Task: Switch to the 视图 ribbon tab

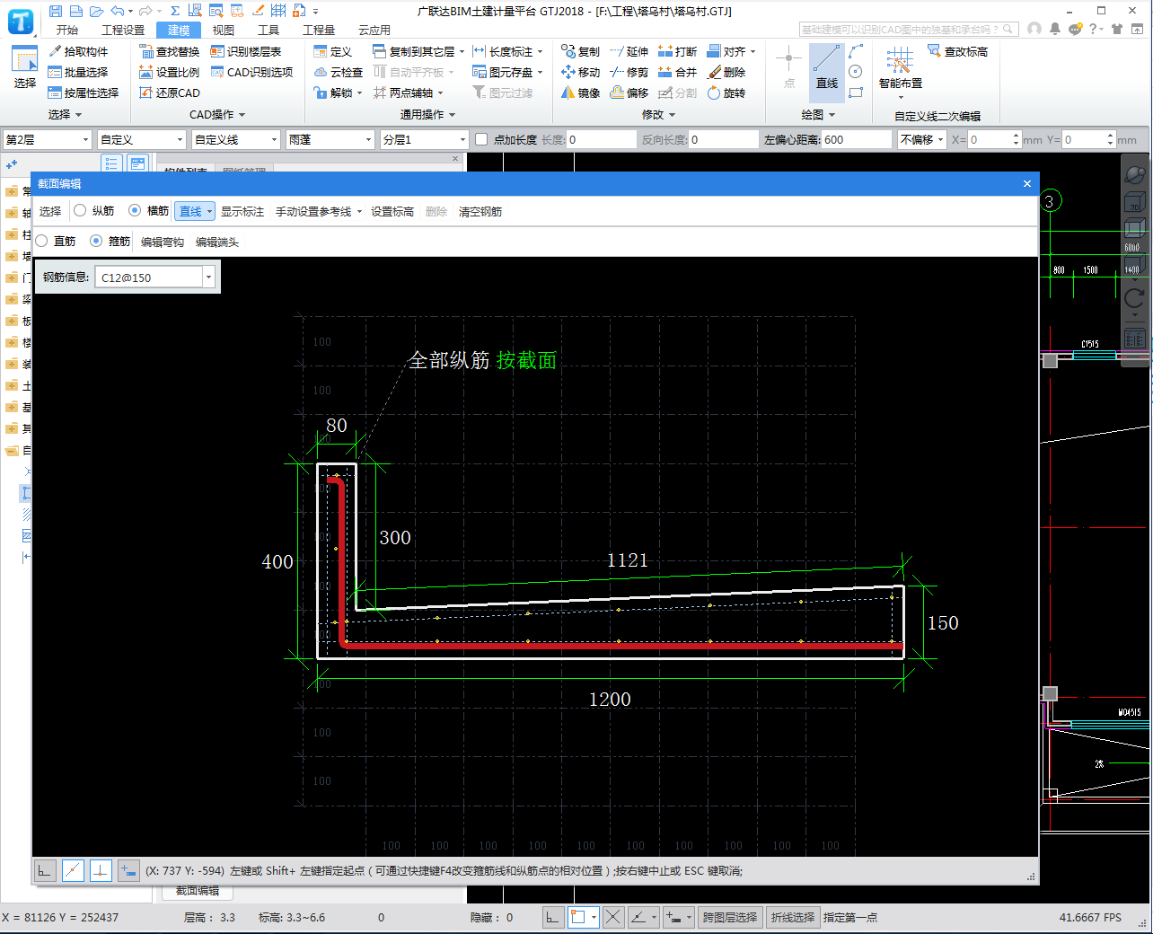Action: pyautogui.click(x=224, y=30)
